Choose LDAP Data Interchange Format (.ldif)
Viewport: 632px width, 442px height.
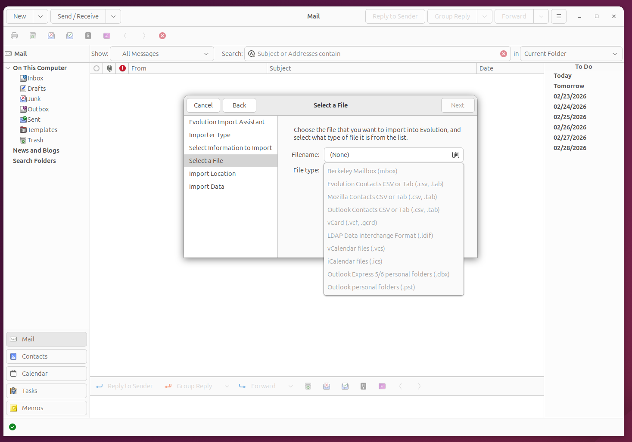tap(394, 236)
